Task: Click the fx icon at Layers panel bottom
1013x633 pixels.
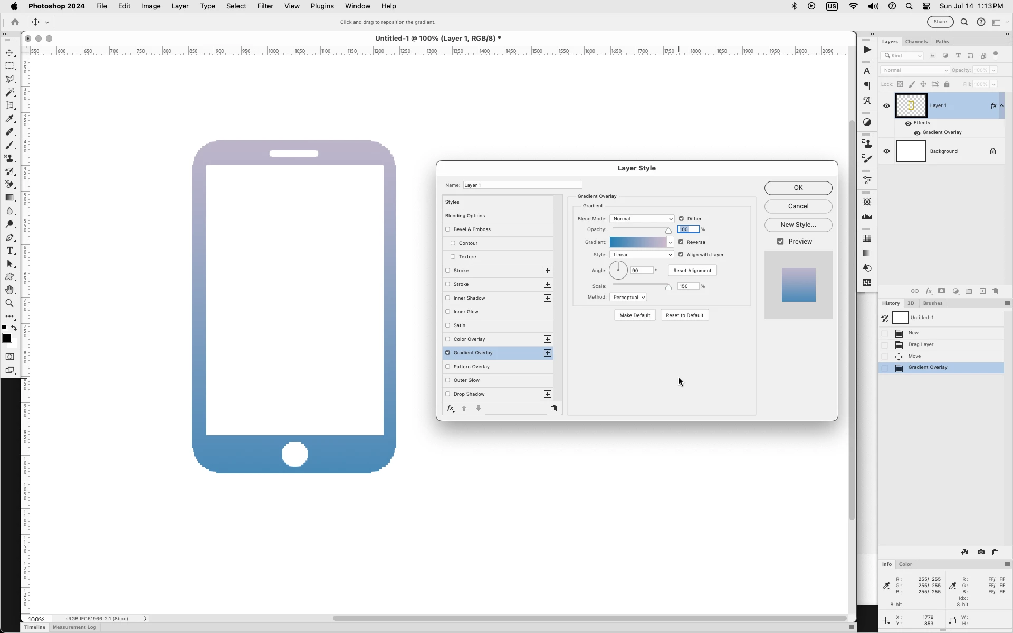Action: 929,291
